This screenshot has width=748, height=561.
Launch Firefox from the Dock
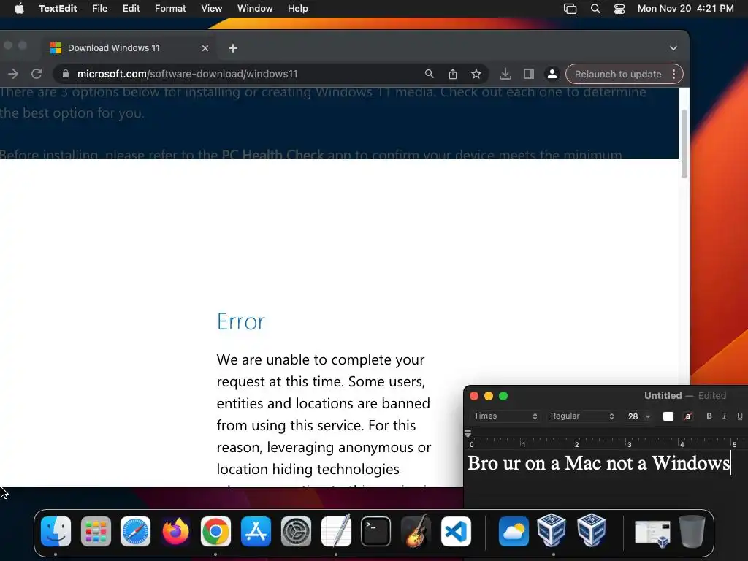[x=175, y=532]
